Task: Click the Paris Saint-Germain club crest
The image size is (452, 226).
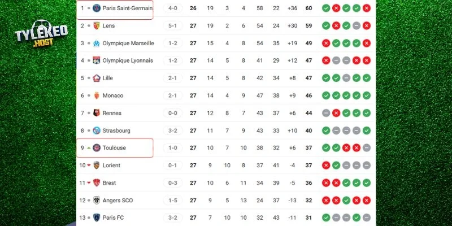Action: click(97, 8)
